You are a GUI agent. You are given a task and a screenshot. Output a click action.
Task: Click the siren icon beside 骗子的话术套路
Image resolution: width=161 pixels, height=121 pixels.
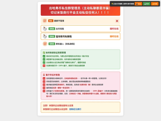[x=44, y=75]
